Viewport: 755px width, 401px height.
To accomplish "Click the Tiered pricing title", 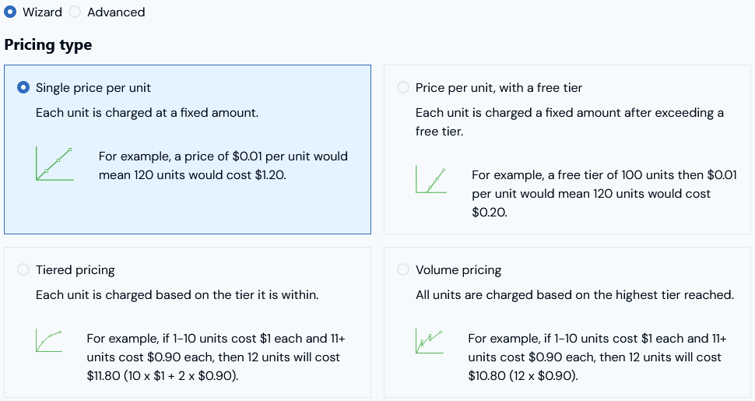I will [x=75, y=270].
